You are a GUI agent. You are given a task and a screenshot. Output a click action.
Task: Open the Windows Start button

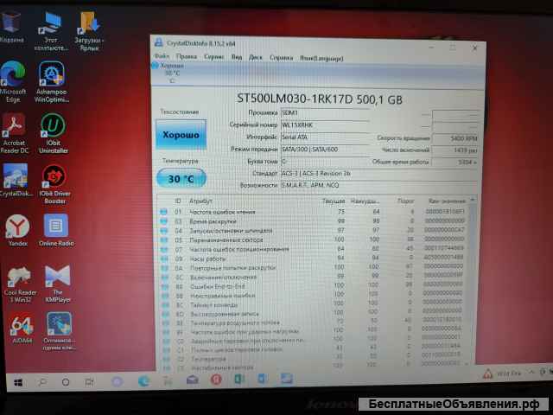[18, 382]
